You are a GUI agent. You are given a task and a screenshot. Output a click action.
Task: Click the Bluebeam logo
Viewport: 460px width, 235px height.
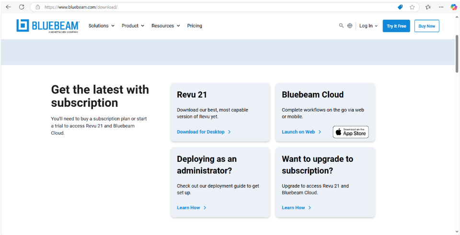(48, 26)
